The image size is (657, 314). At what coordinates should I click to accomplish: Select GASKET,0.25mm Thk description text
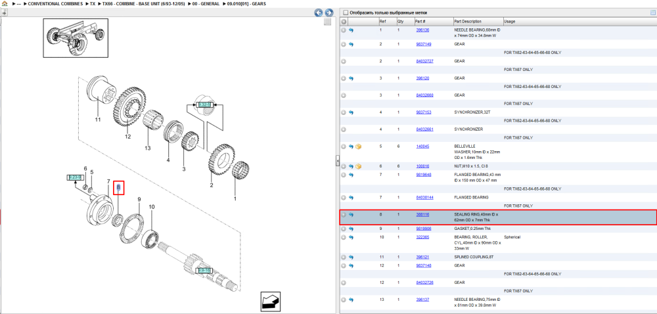[472, 229]
